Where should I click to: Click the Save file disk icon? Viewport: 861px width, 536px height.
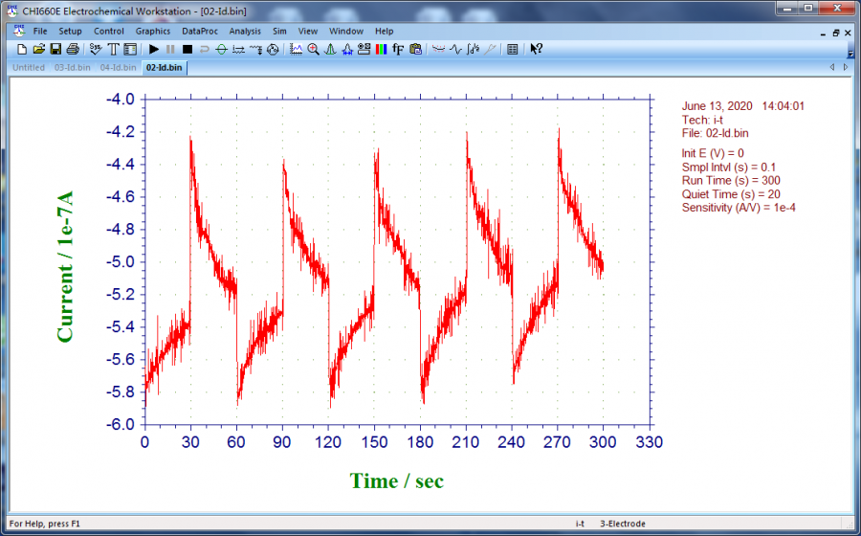(55, 49)
